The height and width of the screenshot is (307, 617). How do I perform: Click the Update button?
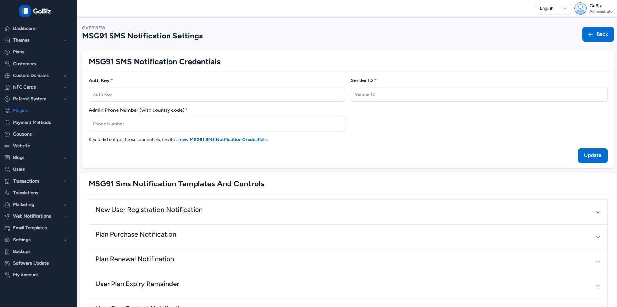592,155
